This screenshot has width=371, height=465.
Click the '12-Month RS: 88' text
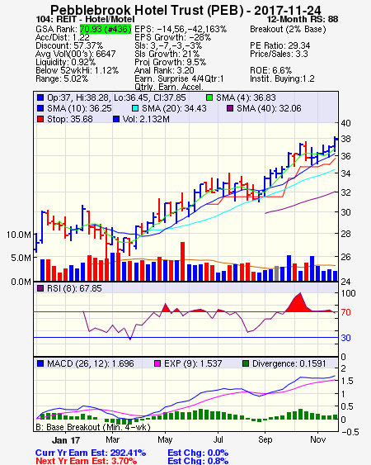303,19
